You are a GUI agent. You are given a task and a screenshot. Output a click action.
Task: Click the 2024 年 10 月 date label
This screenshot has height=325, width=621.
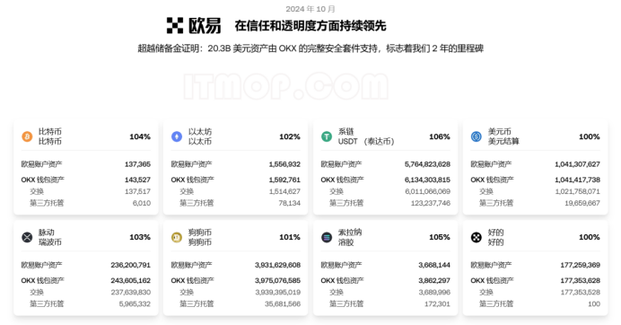click(x=310, y=9)
